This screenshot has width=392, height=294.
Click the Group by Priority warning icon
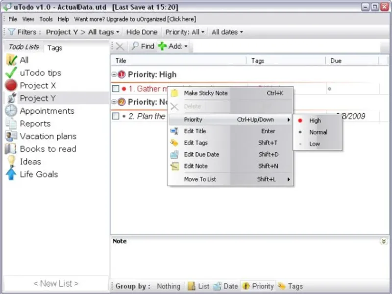[246, 286]
